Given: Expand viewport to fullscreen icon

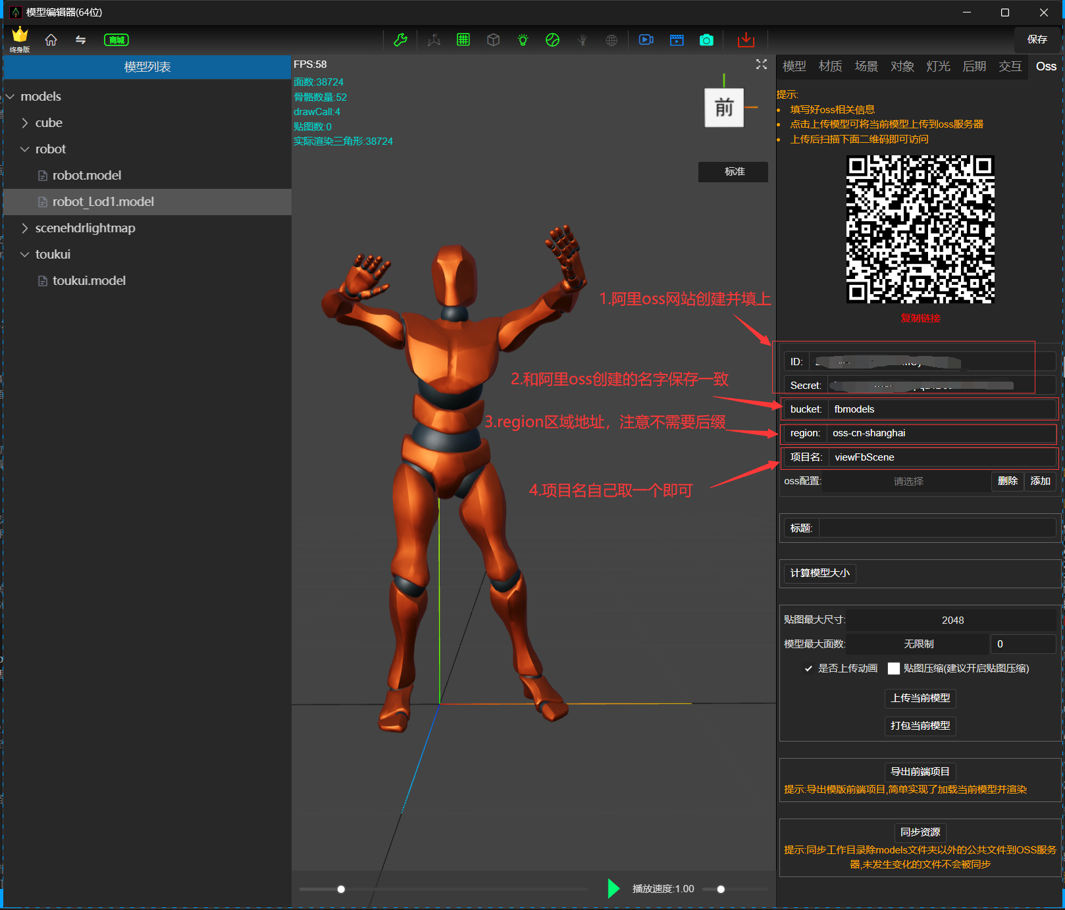Looking at the screenshot, I should tap(762, 64).
